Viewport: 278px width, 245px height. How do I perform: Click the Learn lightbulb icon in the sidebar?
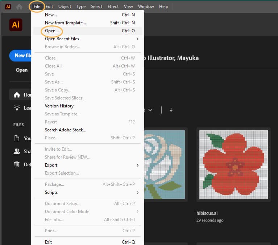(17, 107)
